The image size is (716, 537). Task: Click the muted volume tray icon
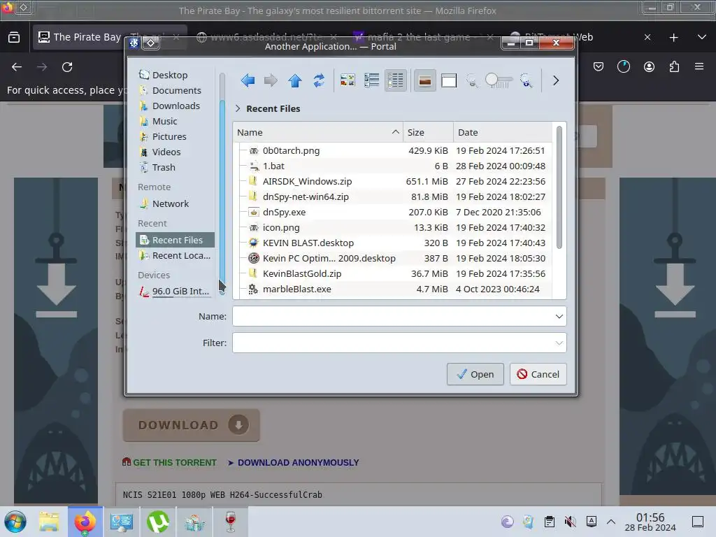(x=570, y=522)
